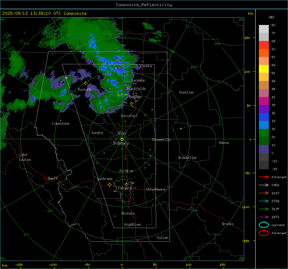Click the green 31JP arrow in legend
The image size is (288, 269).
point(264,209)
